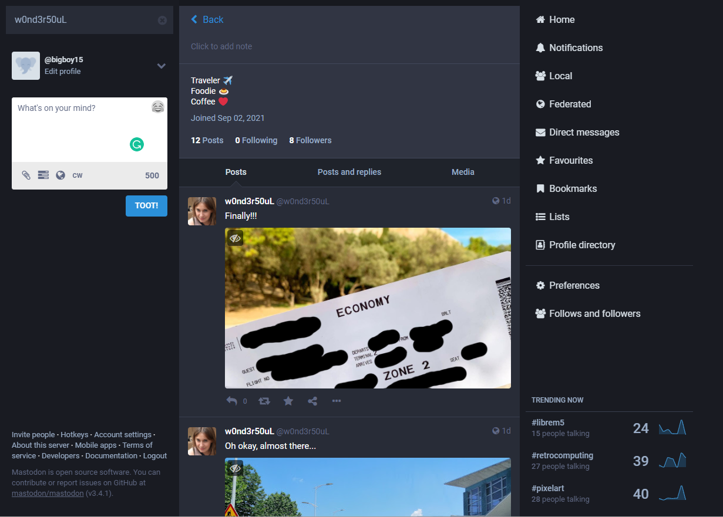Screen dimensions: 723x517
Task: Publish with the TOOT! button
Action: pyautogui.click(x=146, y=206)
